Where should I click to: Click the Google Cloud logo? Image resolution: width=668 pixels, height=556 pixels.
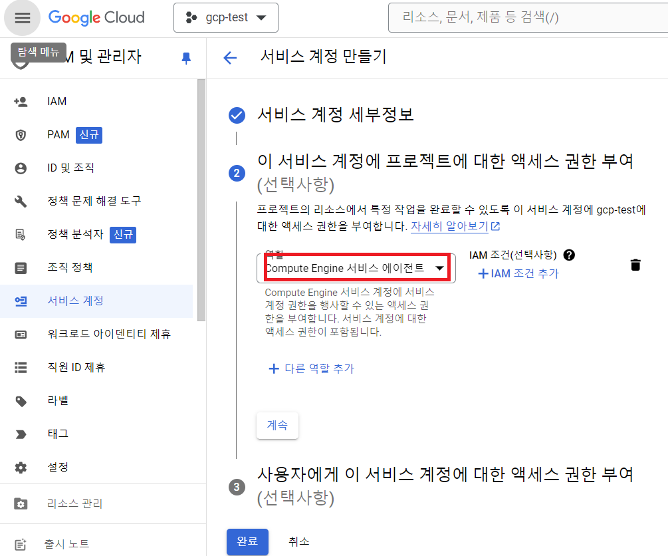[96, 17]
